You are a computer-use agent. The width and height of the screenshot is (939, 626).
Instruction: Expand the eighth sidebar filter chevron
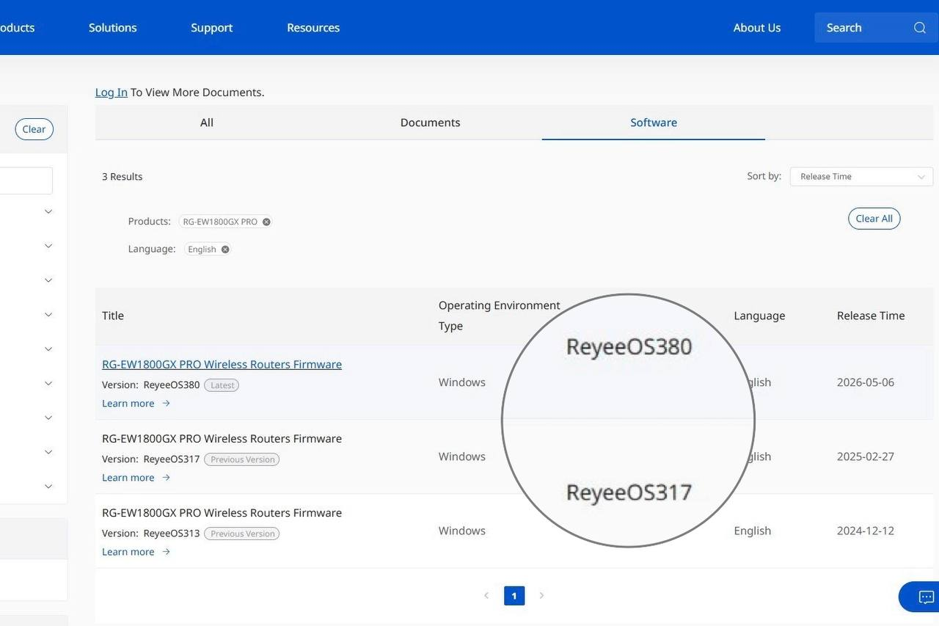tap(48, 452)
